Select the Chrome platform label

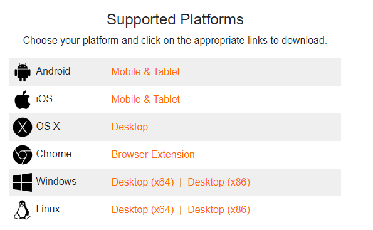point(54,154)
